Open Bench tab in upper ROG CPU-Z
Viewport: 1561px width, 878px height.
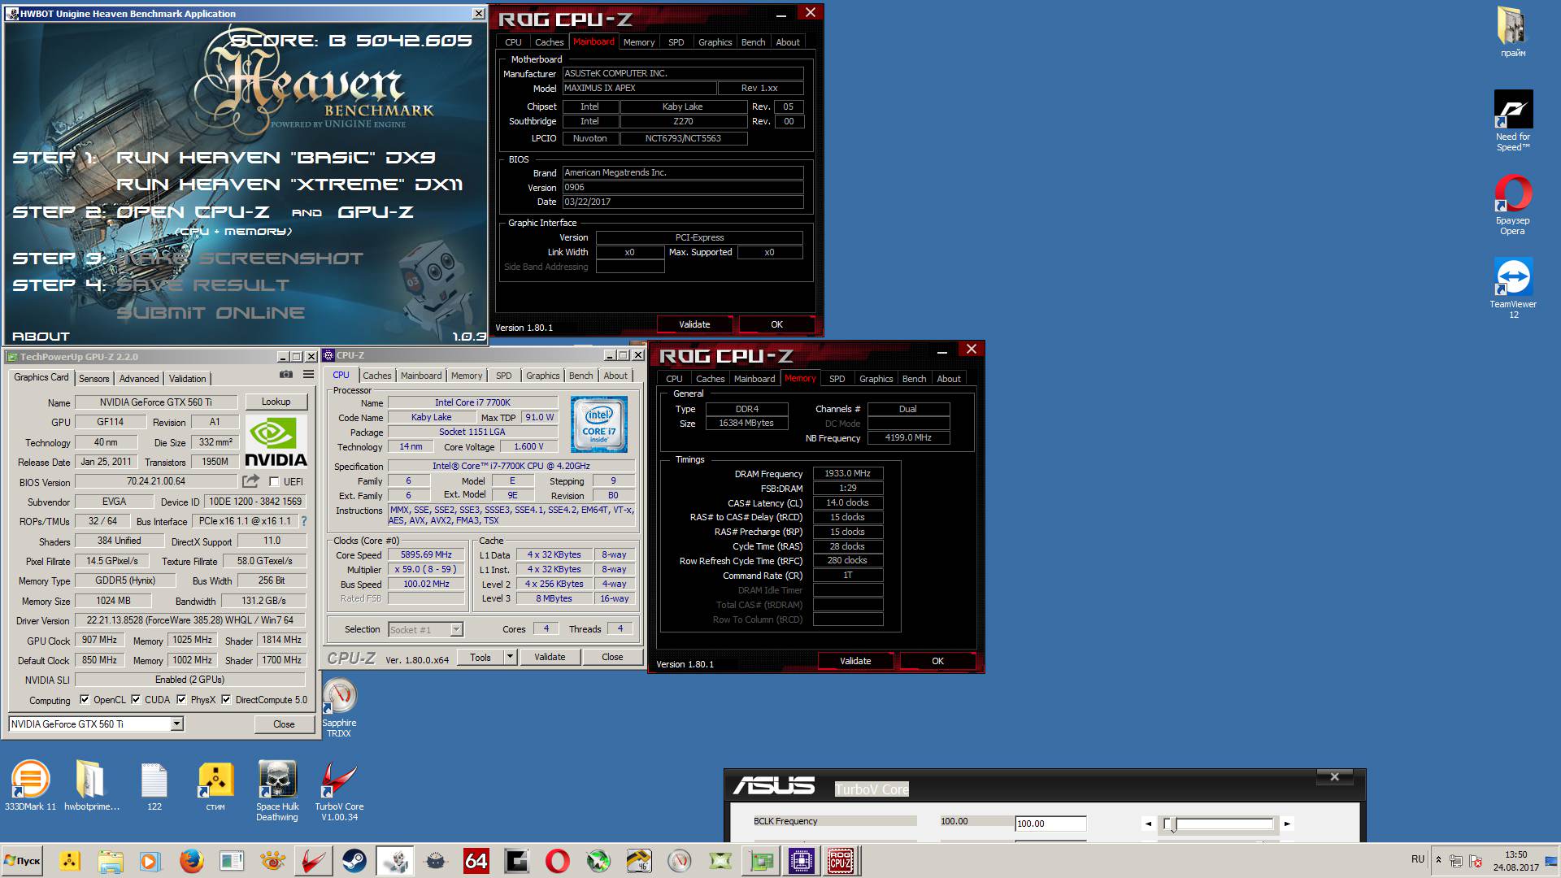pos(753,42)
